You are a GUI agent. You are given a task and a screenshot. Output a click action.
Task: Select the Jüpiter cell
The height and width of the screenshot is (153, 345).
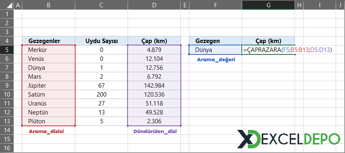[48, 86]
